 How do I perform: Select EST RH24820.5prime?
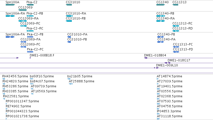coord(15,81)
